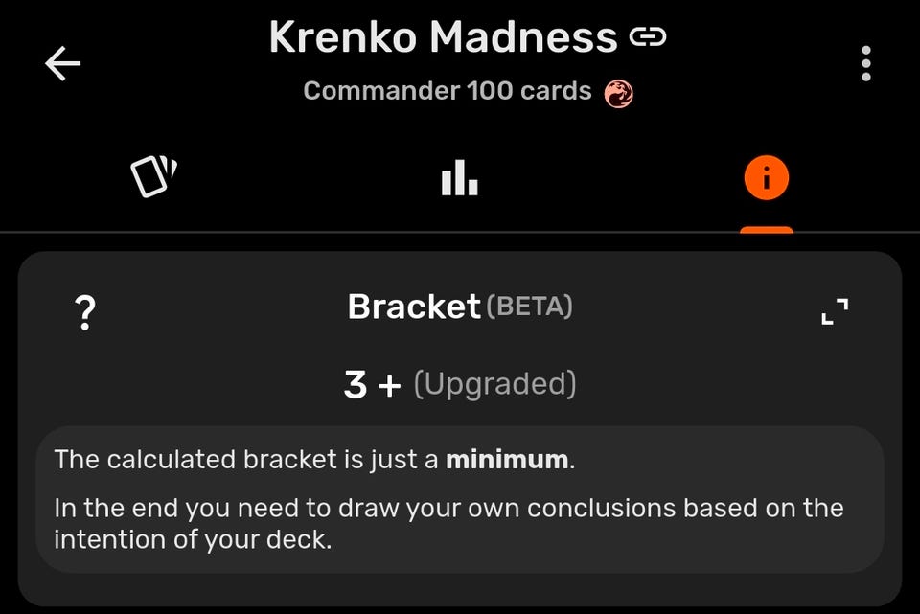Open the statistics bar chart tab

pyautogui.click(x=459, y=177)
